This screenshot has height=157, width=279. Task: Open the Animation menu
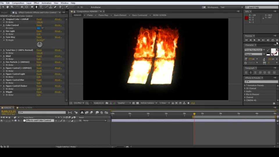(46, 3)
